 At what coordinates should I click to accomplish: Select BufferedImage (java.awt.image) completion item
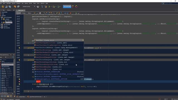point(59,55)
